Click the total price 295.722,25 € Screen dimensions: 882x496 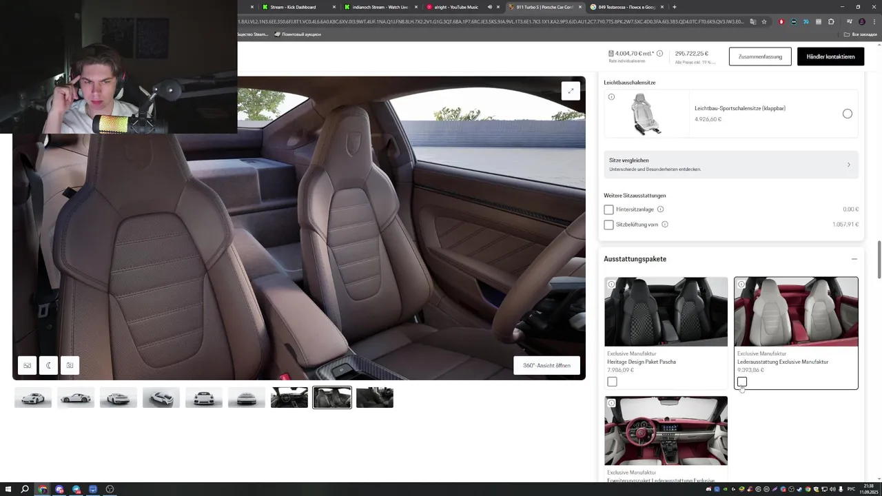point(692,53)
